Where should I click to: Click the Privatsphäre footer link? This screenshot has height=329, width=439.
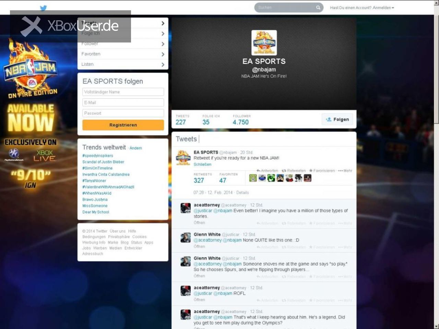coord(119,237)
